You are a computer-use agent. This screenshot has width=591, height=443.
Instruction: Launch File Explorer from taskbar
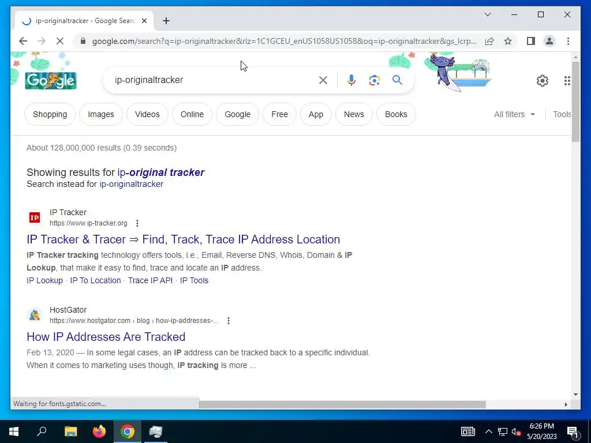pyautogui.click(x=70, y=431)
